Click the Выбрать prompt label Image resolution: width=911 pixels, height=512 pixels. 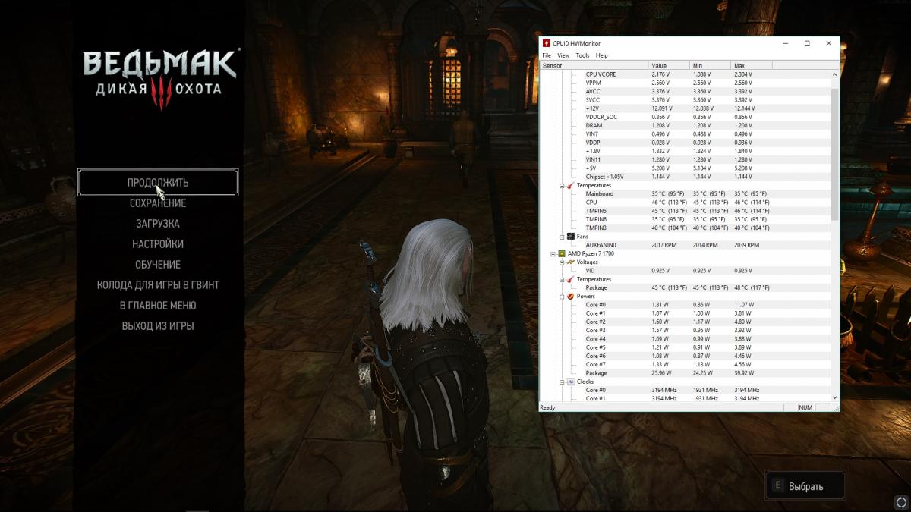pos(805,487)
